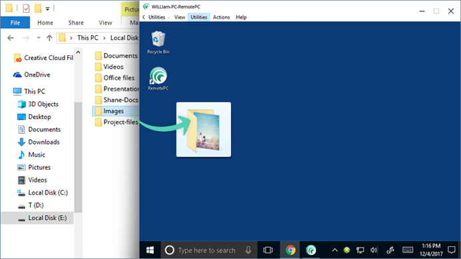Open the View menu in RemotePC window
This screenshot has width=461, height=259.
pyautogui.click(x=180, y=17)
